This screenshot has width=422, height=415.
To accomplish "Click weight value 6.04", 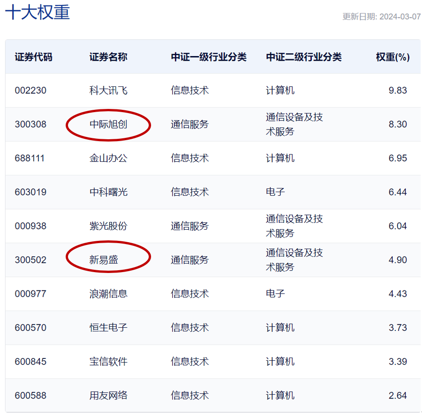I will point(398,226).
